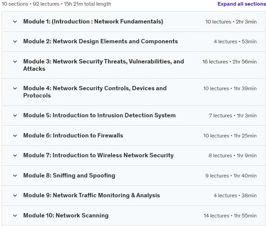Image resolution: width=266 pixels, height=226 pixels.
Task: Toggle the Module 4 chevron icon
Action: click(x=15, y=89)
